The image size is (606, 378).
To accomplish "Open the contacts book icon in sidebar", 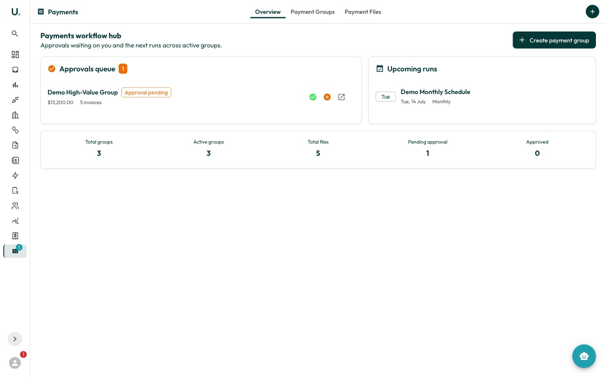I will 15,160.
